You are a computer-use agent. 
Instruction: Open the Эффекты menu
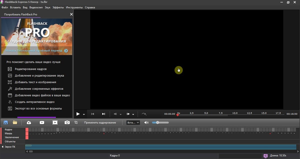click(x=58, y=7)
